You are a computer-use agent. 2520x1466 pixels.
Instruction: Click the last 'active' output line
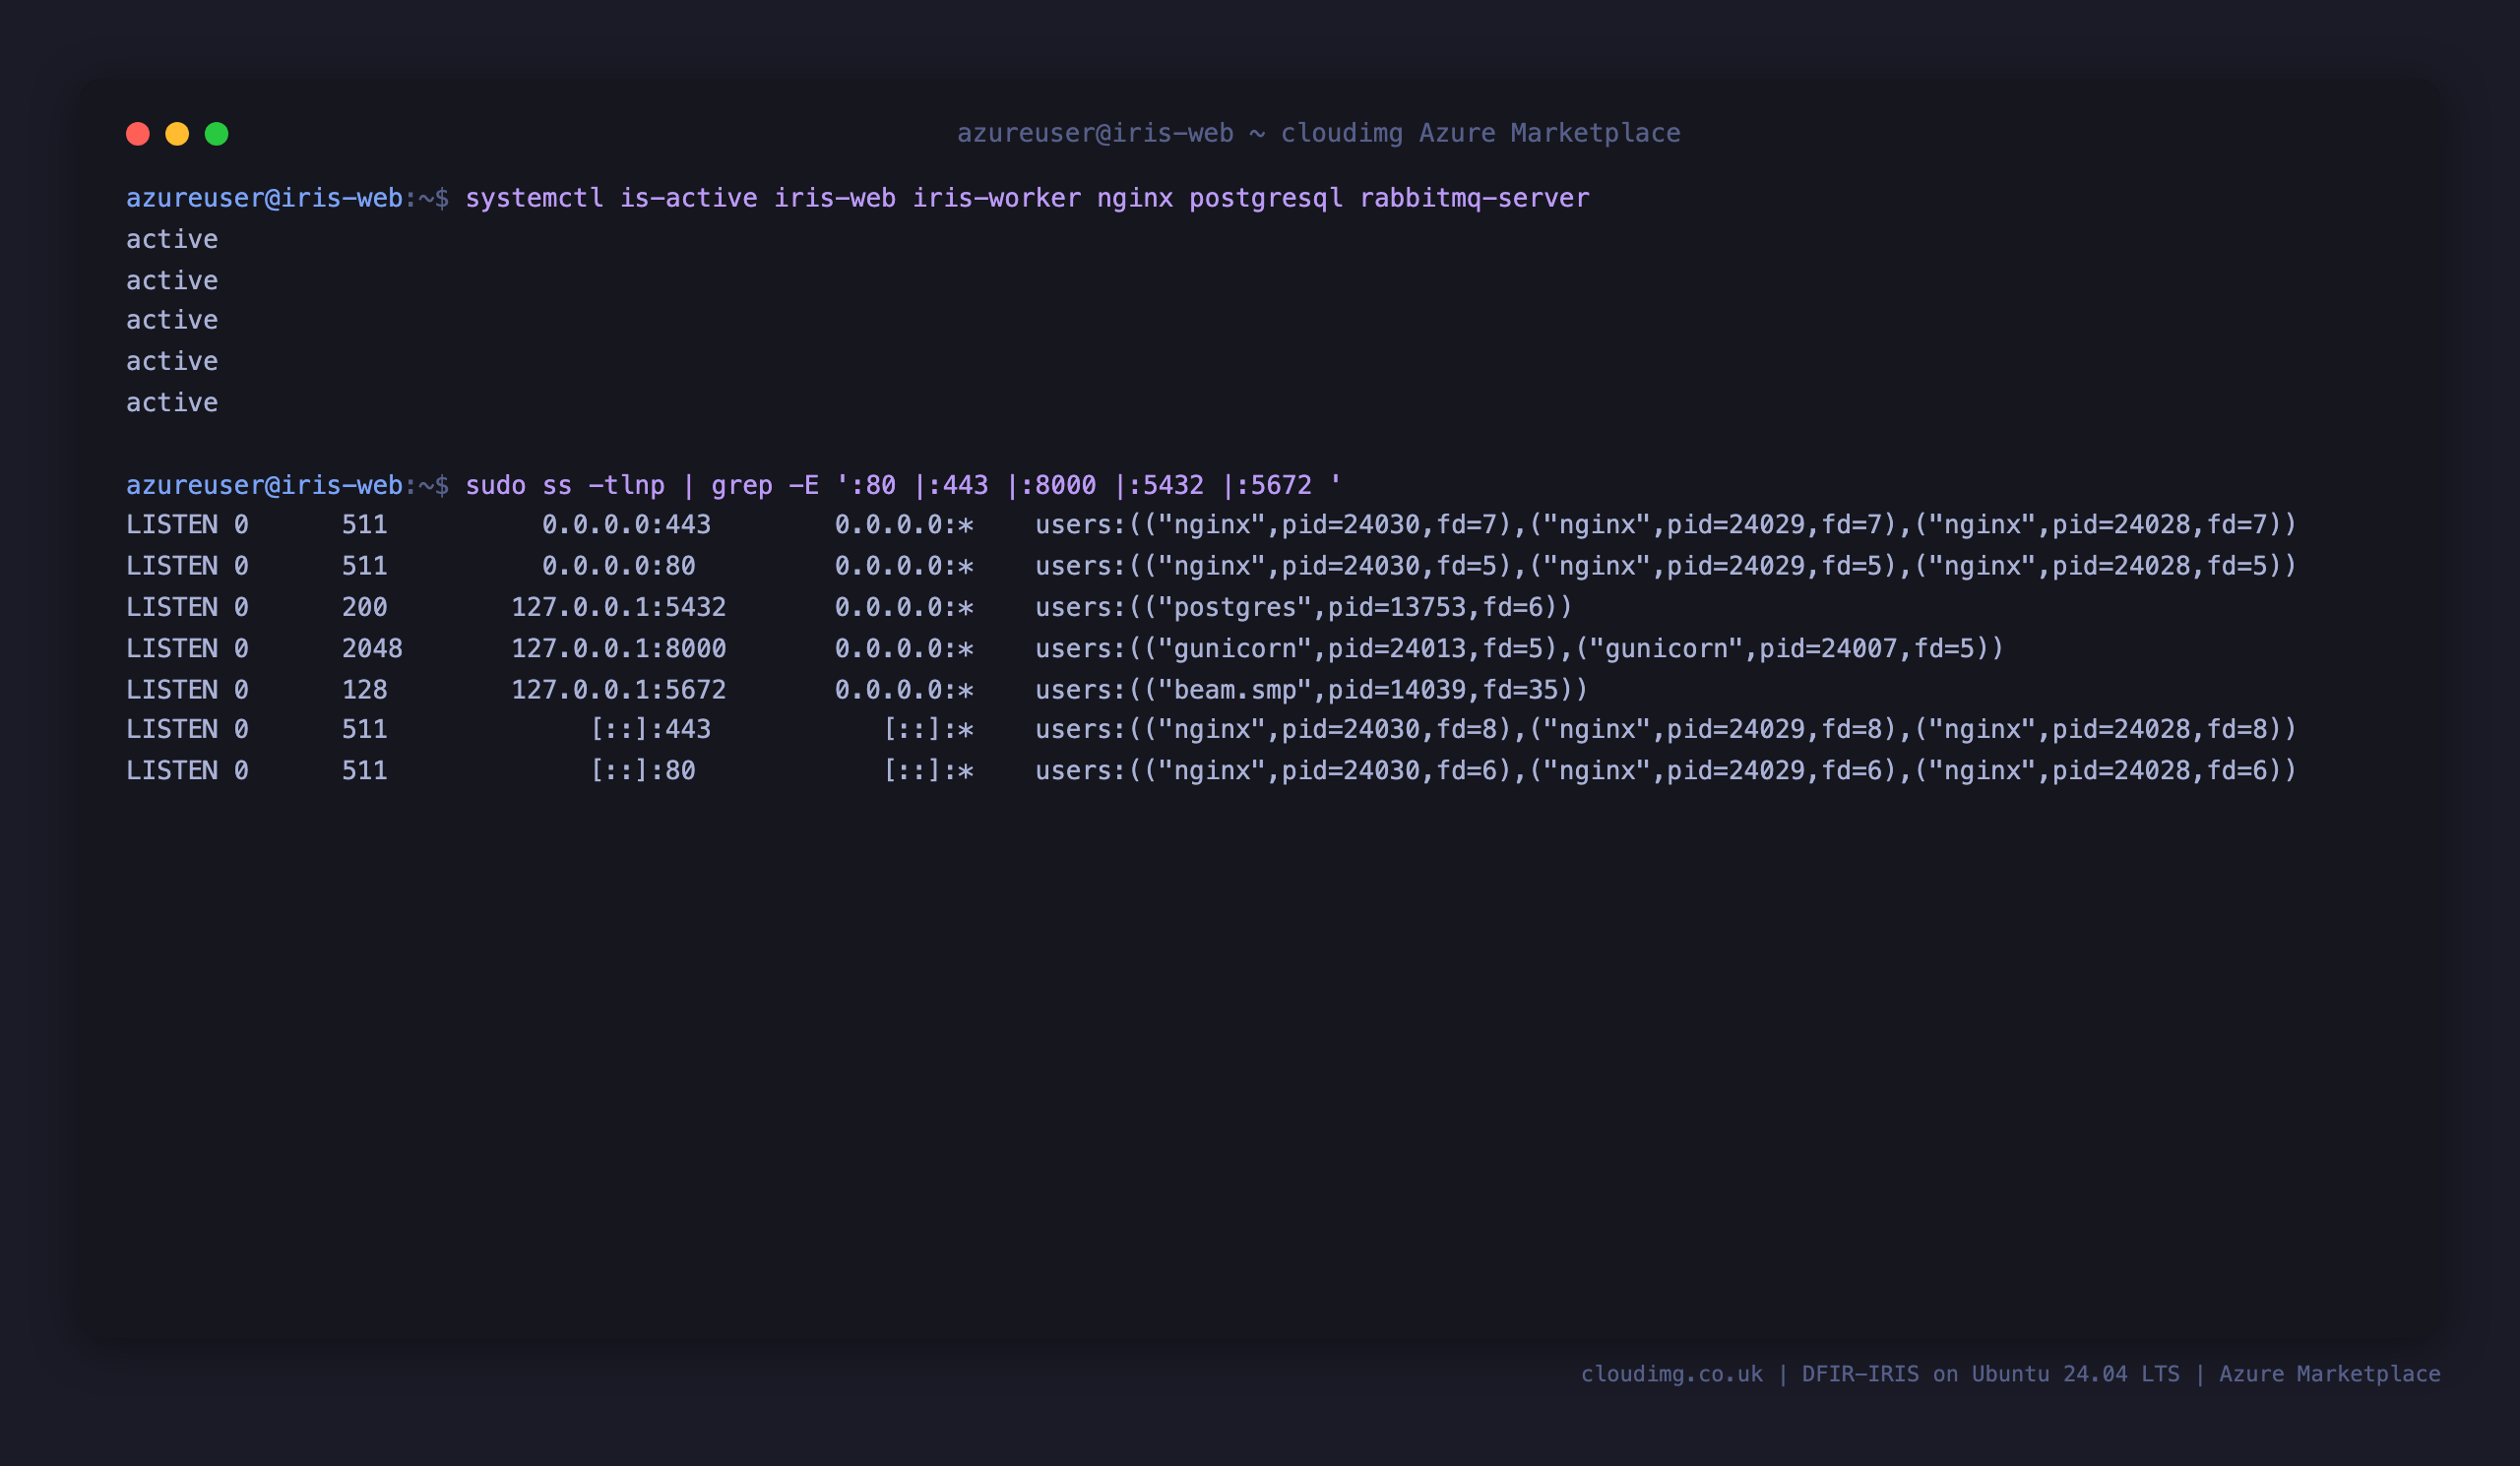click(172, 401)
